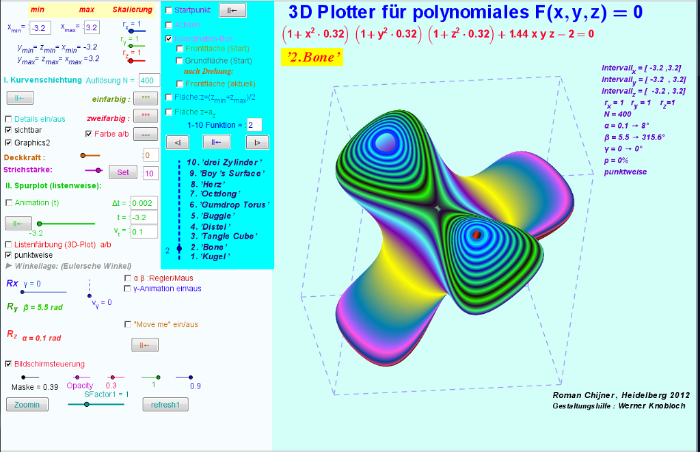Toggle the Animation (t) checkbox

point(9,203)
